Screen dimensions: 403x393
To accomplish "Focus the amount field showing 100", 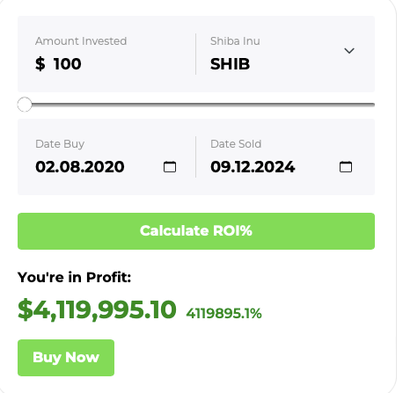I will (x=67, y=64).
